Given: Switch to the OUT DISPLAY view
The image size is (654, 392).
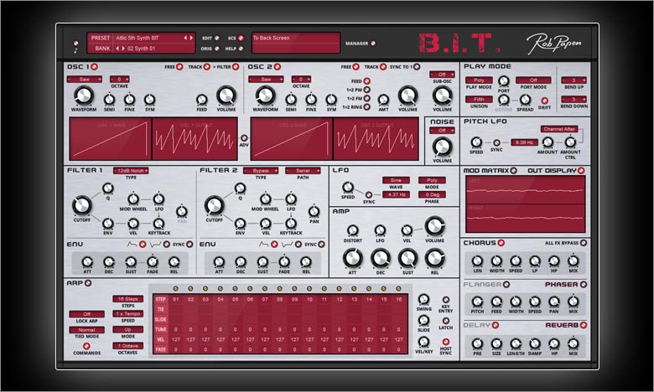Looking at the screenshot, I should click(581, 170).
